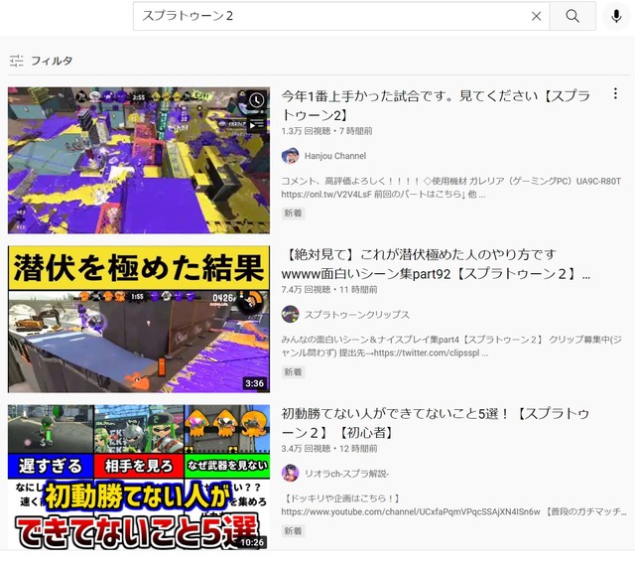Open video titled 今年1番上手かった試合です
The image size is (635, 563).
(436, 105)
